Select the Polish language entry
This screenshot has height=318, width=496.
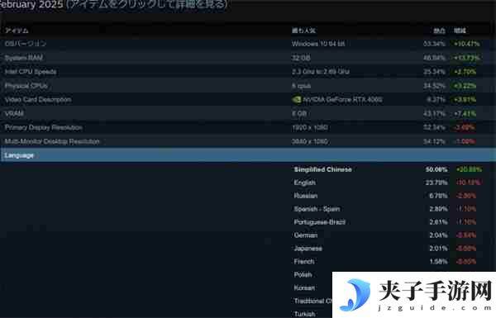303,275
